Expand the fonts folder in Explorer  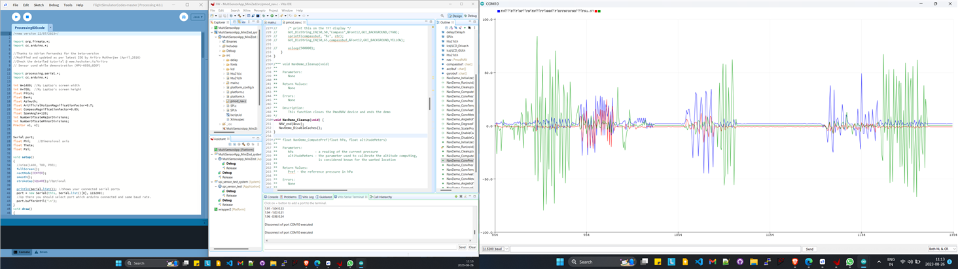pyautogui.click(x=224, y=64)
